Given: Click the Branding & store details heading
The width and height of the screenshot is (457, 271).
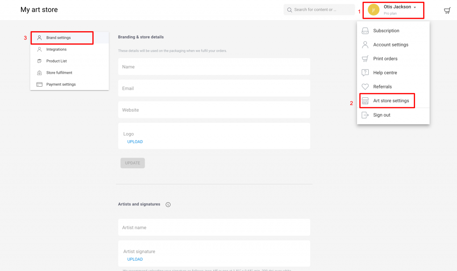Looking at the screenshot, I should click(x=141, y=37).
